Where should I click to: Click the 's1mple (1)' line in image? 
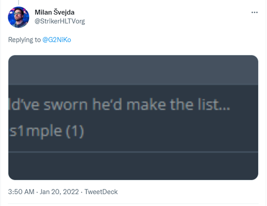pos(47,131)
